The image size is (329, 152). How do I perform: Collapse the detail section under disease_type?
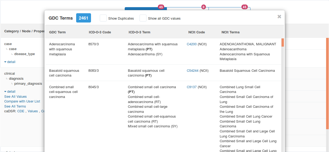[x=10, y=62]
